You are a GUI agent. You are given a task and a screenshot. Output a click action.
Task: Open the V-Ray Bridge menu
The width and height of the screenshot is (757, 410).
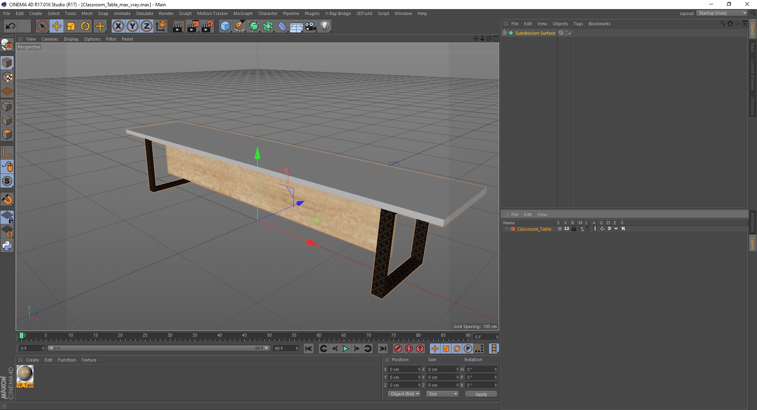[338, 13]
